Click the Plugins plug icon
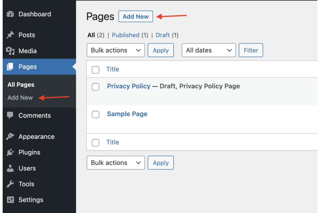The image size is (320, 213). click(x=10, y=152)
